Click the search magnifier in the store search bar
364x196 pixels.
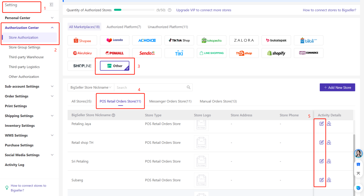coord(188,87)
